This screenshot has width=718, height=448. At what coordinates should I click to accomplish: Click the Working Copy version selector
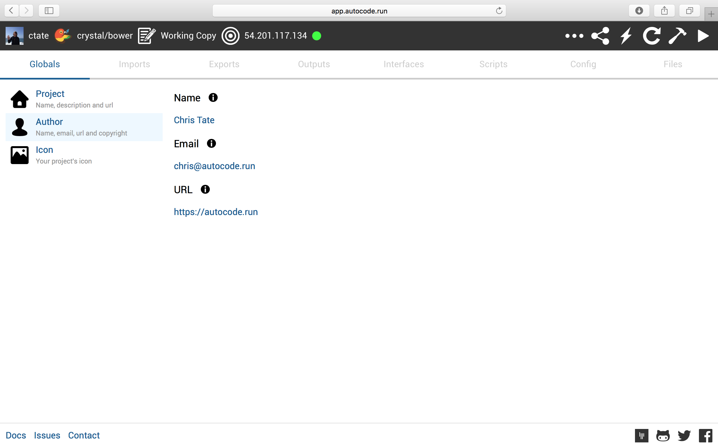pos(188,36)
